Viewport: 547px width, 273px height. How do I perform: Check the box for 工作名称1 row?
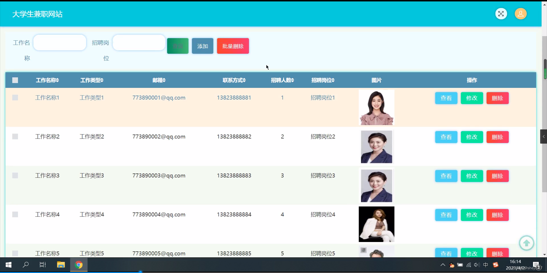point(15,98)
